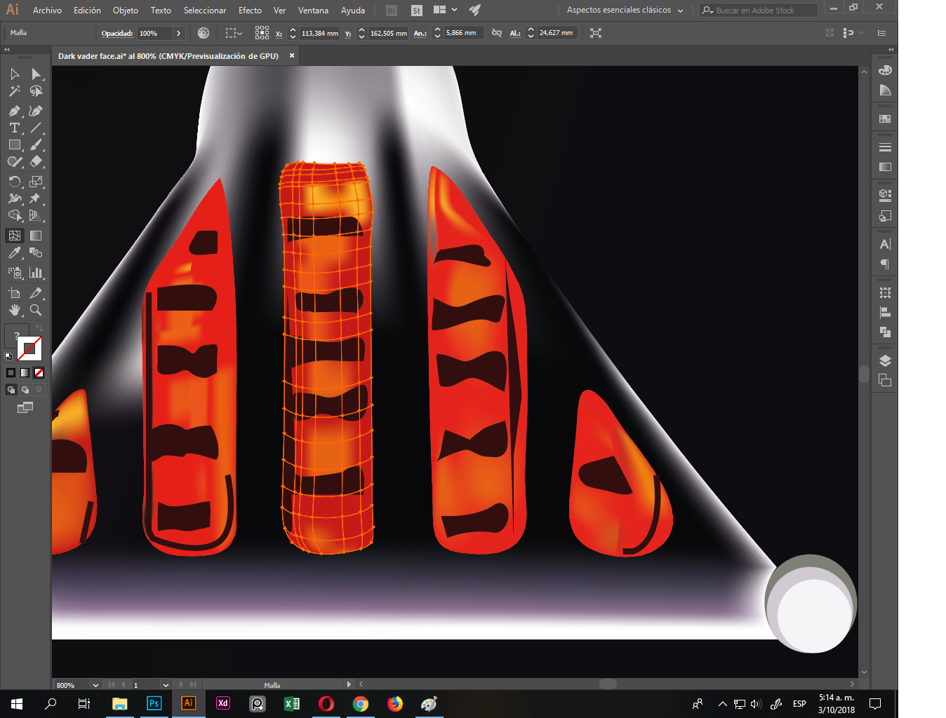Select the Puppet Warp pin tool
The image size is (946, 718).
(36, 198)
